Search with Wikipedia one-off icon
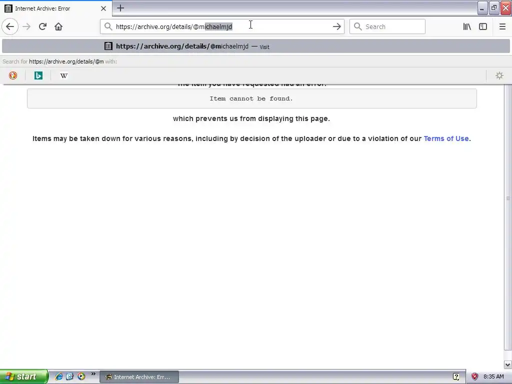This screenshot has height=384, width=512. click(64, 75)
